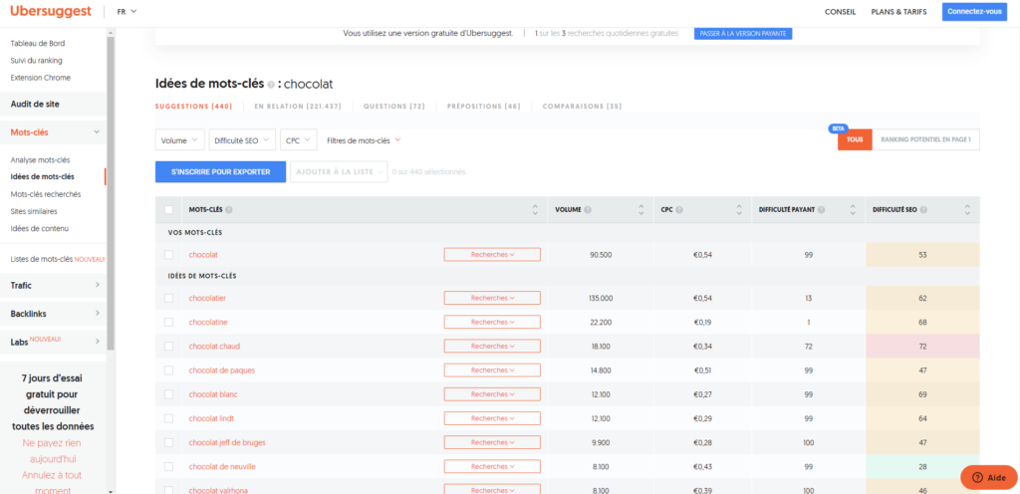Click the Connectez-vous button
The height and width of the screenshot is (494, 1020).
[974, 12]
